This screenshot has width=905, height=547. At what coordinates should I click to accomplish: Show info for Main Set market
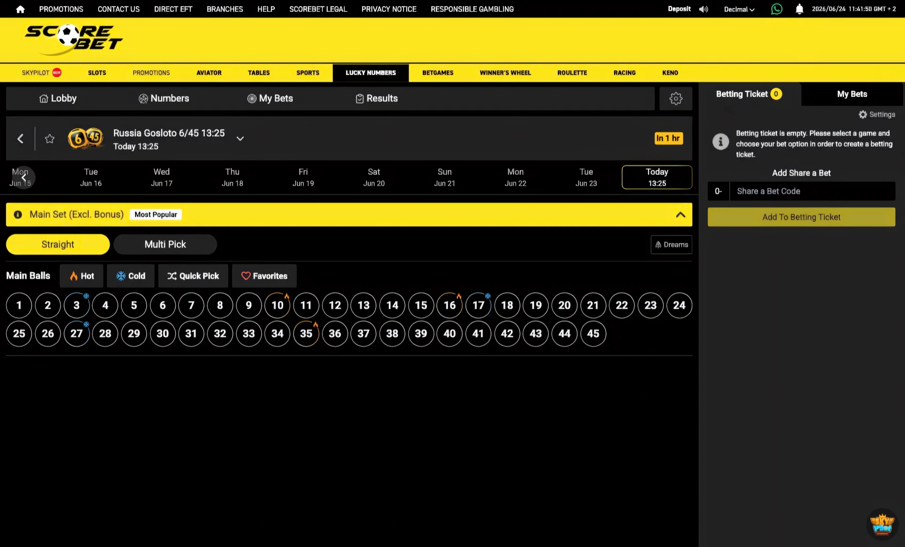[x=18, y=214]
